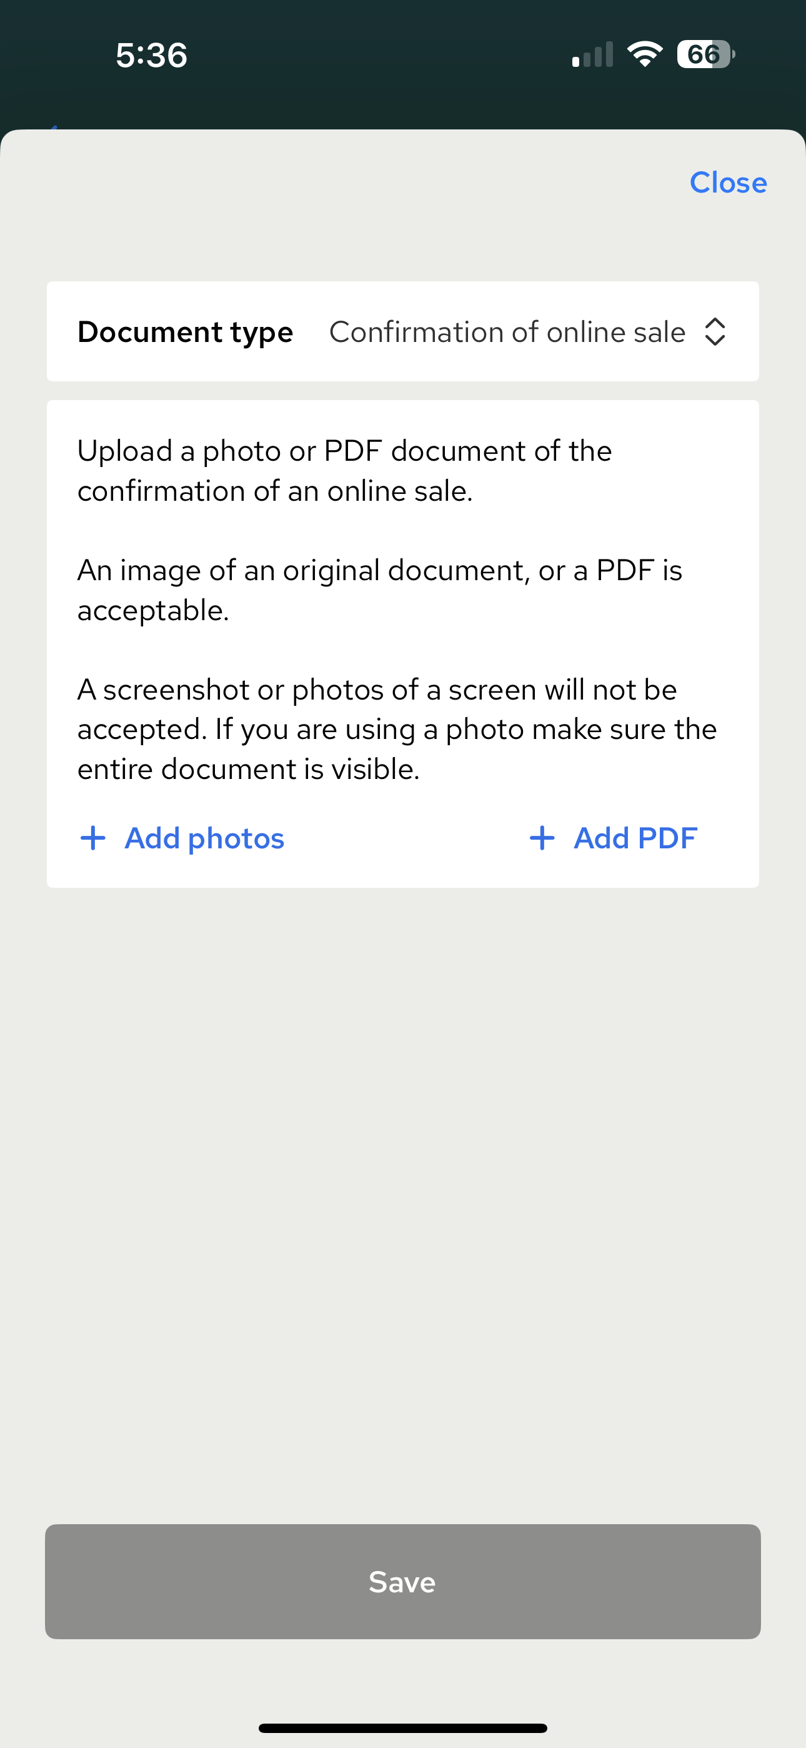Click the plus icon beside Add PDF
Screen dimensions: 806x1748
pos(542,838)
